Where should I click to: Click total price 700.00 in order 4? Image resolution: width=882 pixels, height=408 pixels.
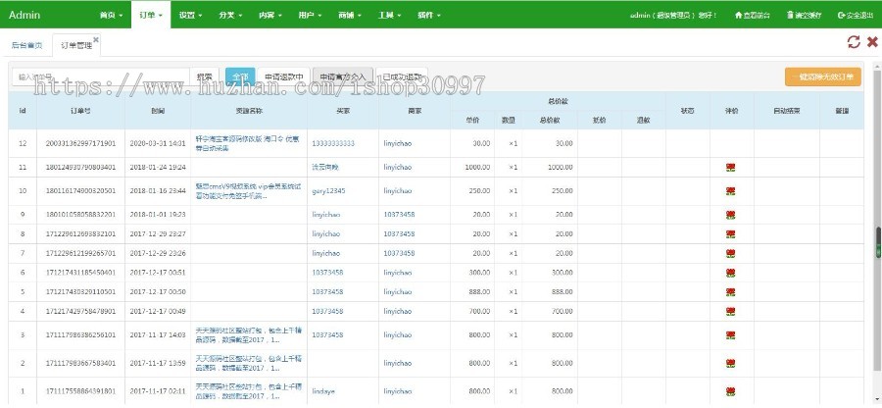(562, 311)
